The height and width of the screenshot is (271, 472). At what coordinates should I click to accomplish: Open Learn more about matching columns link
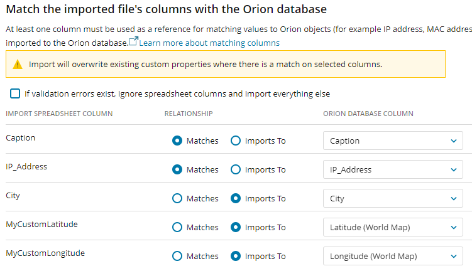(209, 43)
